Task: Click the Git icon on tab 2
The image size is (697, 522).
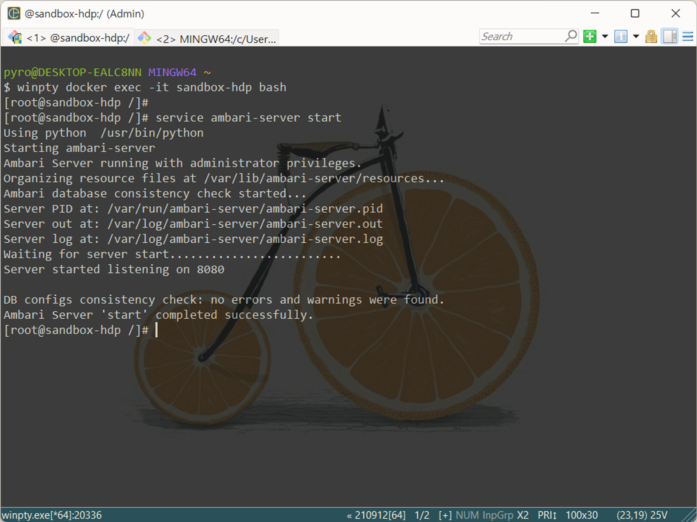Action: 144,38
